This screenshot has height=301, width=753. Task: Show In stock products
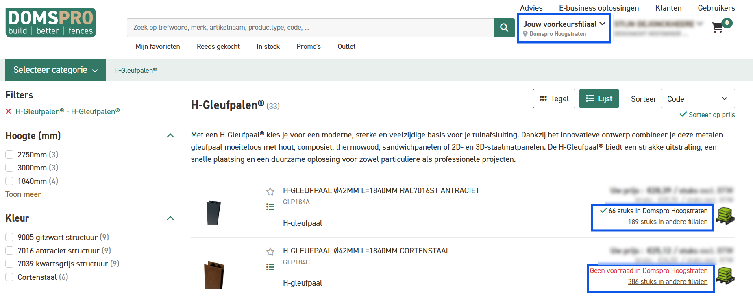tap(268, 46)
